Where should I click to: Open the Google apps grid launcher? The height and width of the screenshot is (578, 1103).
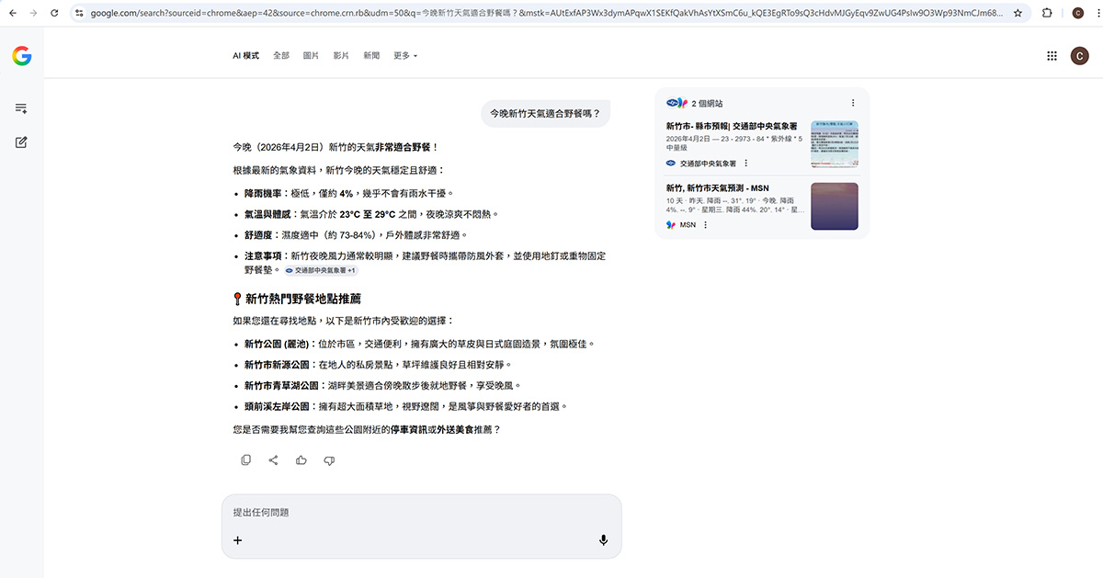click(1052, 55)
